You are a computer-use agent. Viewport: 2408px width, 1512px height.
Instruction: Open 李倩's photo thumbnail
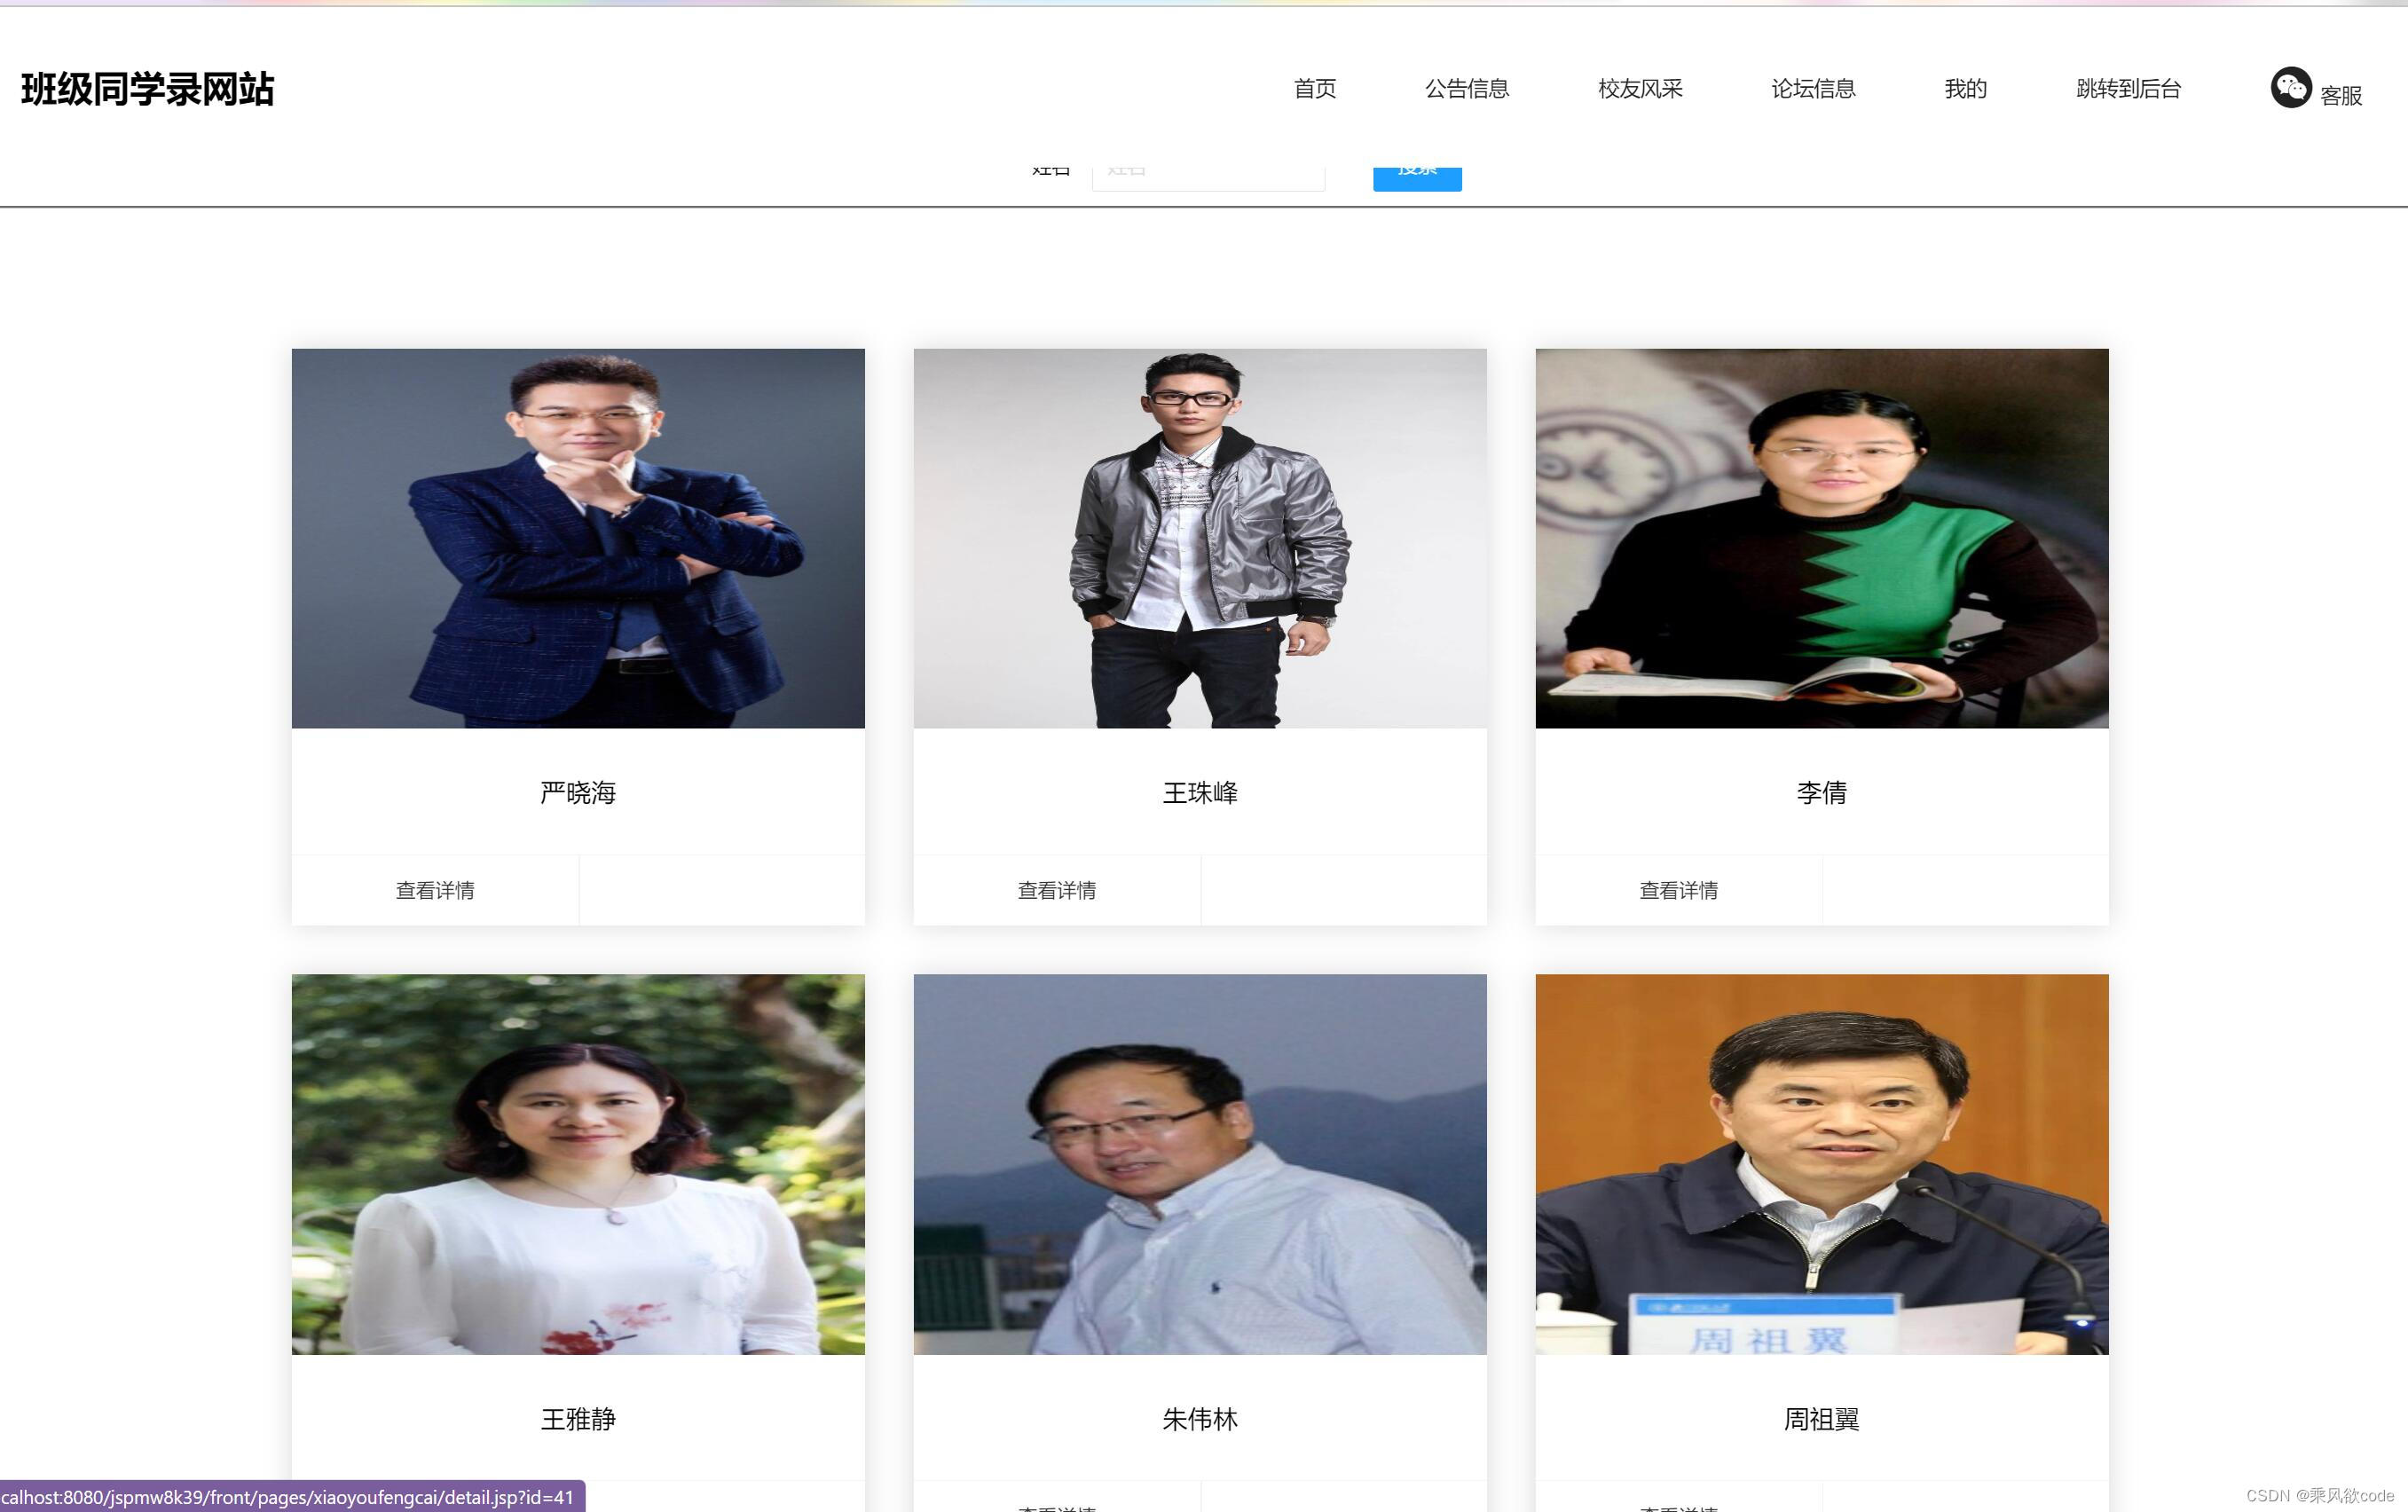(1822, 536)
